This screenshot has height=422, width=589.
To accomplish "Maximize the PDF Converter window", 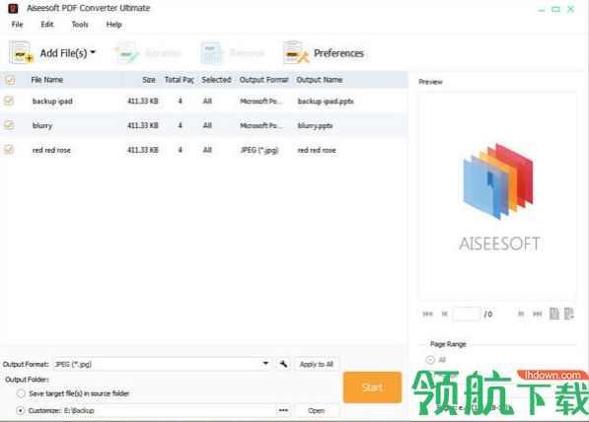I will (555, 9).
